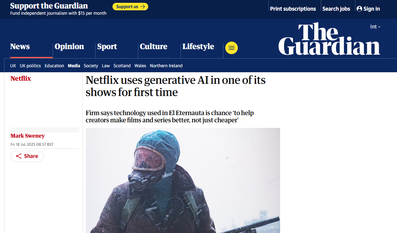The width and height of the screenshot is (397, 233).
Task: Click the Print subscriptions link
Action: (x=293, y=9)
